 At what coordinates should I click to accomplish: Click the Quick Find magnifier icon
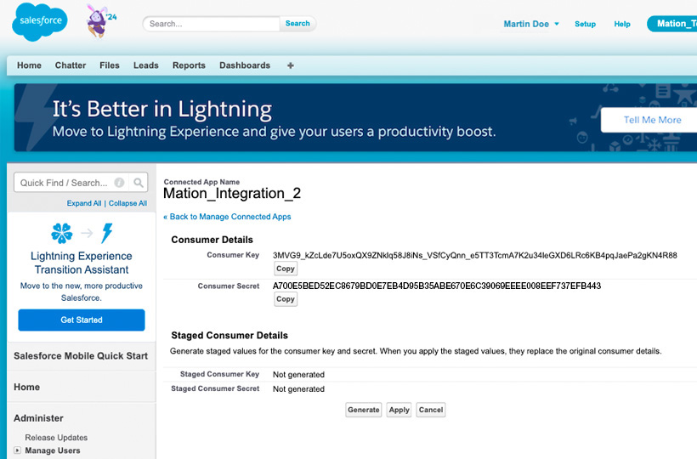coord(139,183)
